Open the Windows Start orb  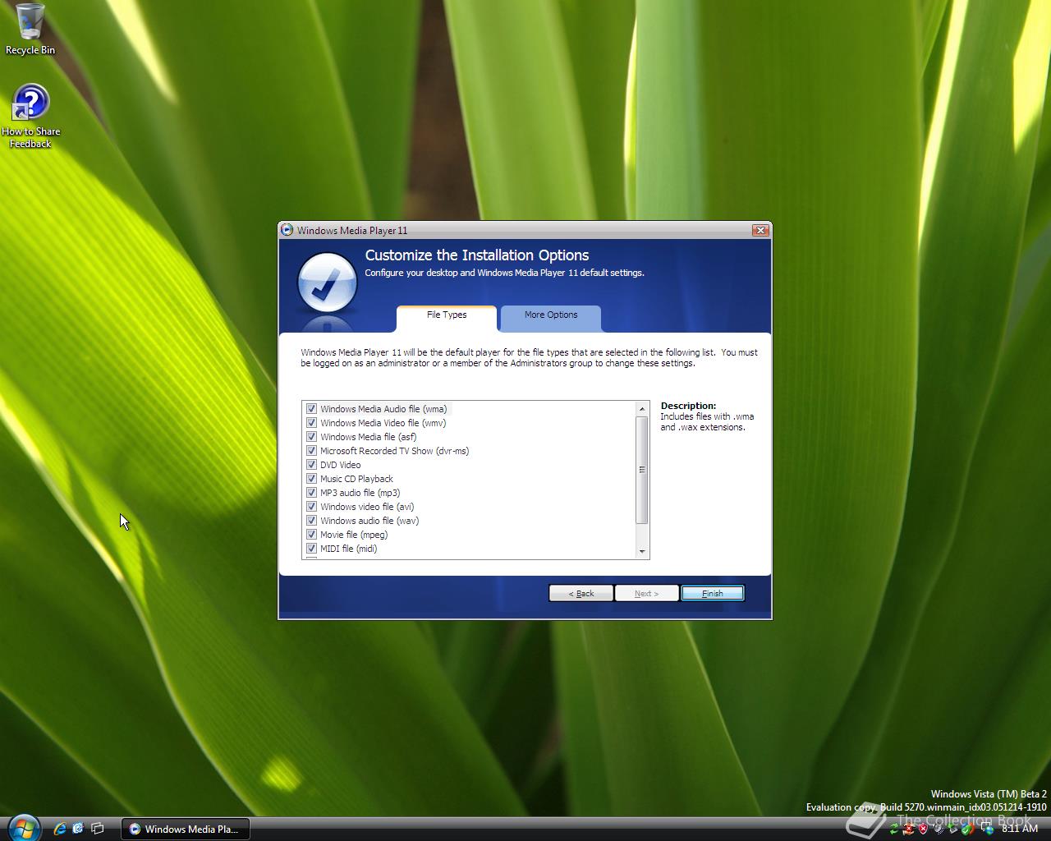pos(23,827)
